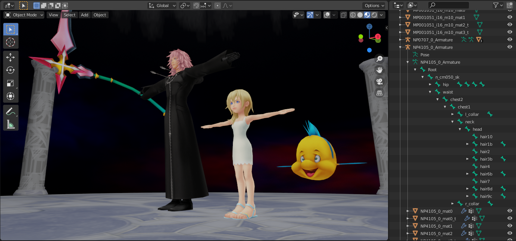Collapse the waist bone in outliner

pos(430,92)
